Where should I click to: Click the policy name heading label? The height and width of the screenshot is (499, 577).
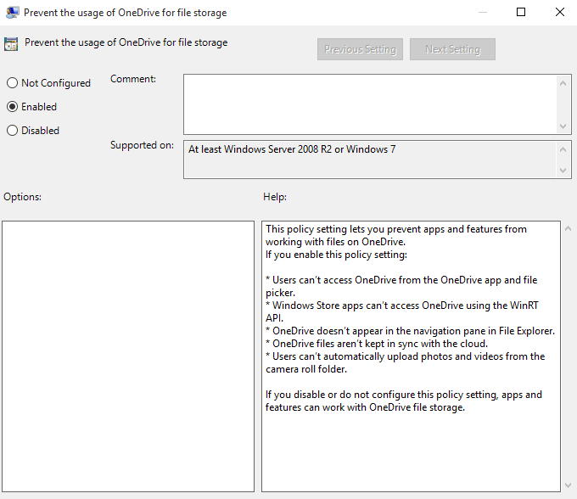point(126,42)
